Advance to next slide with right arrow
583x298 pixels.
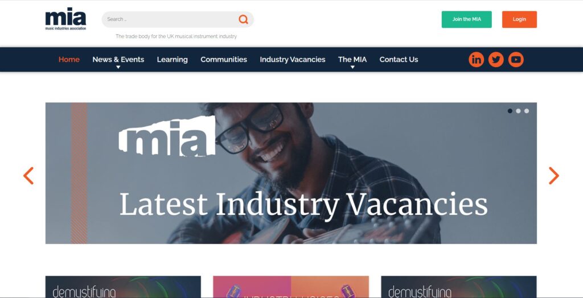pos(554,175)
